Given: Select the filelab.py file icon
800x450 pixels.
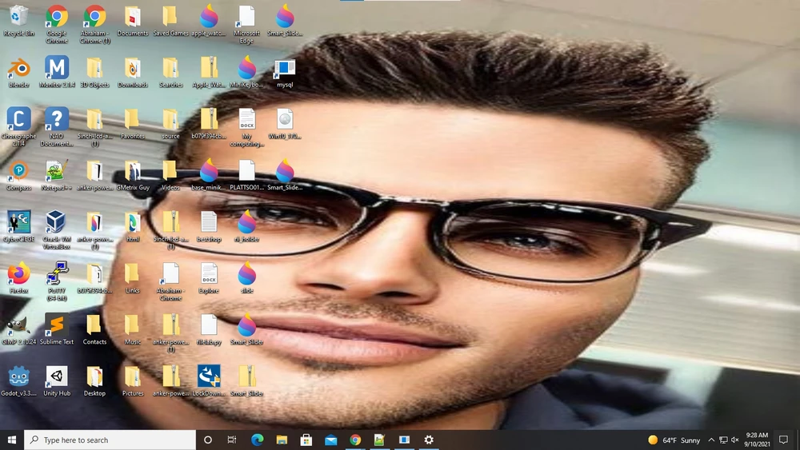Looking at the screenshot, I should pyautogui.click(x=209, y=330).
